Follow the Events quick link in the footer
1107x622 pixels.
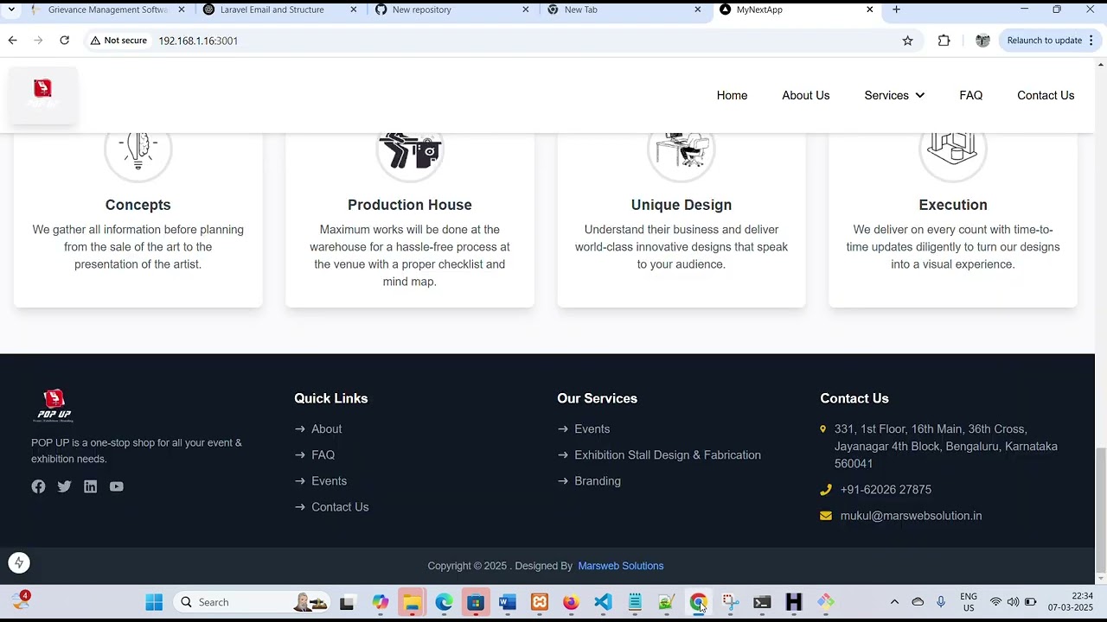coord(329,481)
